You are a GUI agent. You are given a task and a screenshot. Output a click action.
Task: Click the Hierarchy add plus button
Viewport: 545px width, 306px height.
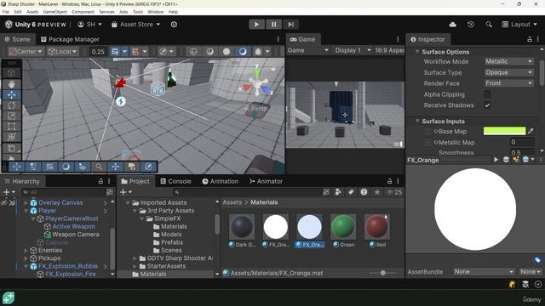pyautogui.click(x=6, y=192)
